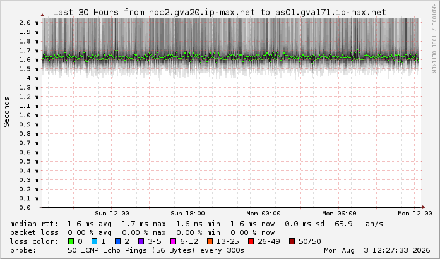Click the '0.00 % now' packet loss value

[x=253, y=233]
